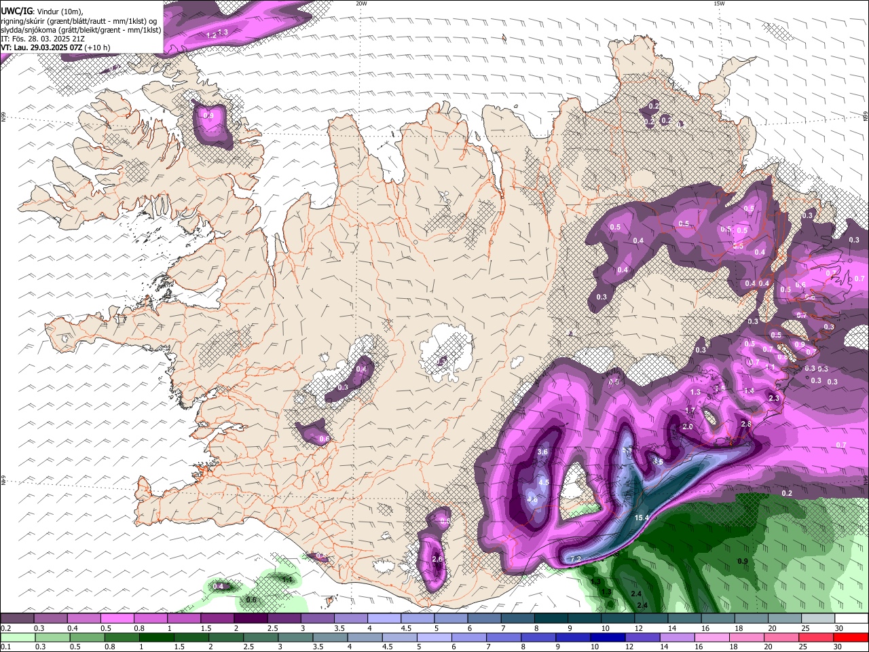This screenshot has width=869, height=652.
Task: Pick the lavender 4–4.5 upper legend swatch
Action: tap(384, 619)
